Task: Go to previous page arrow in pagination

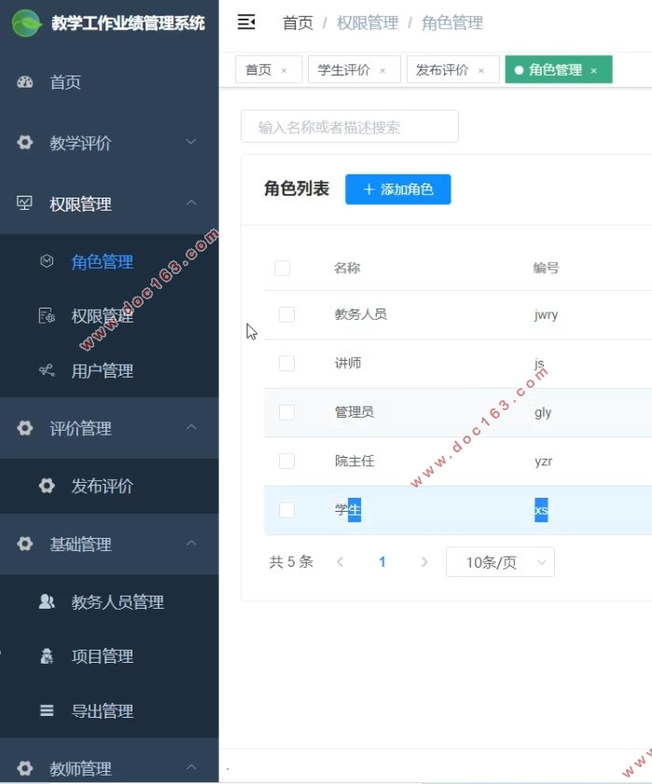Action: pyautogui.click(x=340, y=562)
